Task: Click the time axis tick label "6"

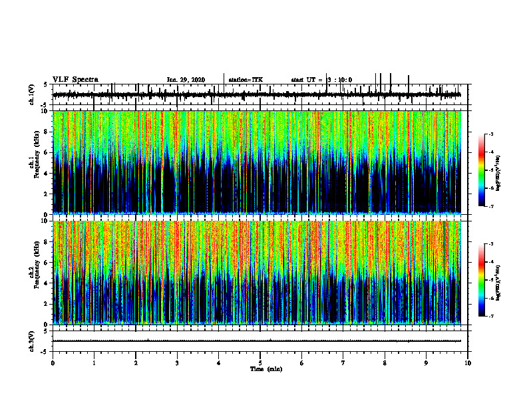Action: point(301,363)
